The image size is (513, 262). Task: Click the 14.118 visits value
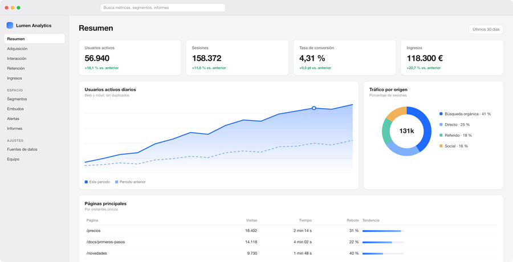point(251,242)
